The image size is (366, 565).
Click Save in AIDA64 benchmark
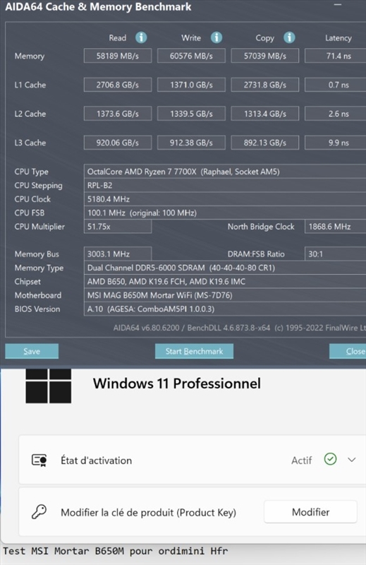[x=32, y=351]
